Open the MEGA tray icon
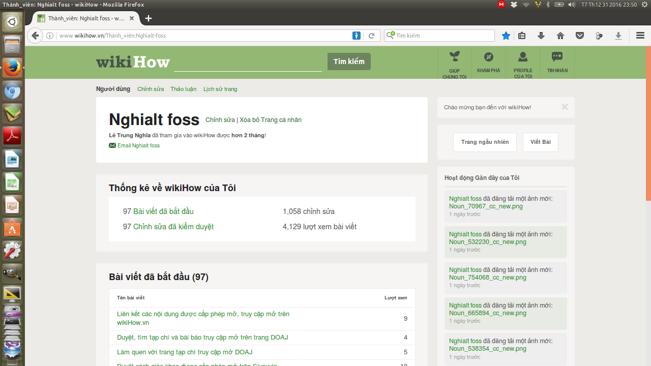 point(501,5)
